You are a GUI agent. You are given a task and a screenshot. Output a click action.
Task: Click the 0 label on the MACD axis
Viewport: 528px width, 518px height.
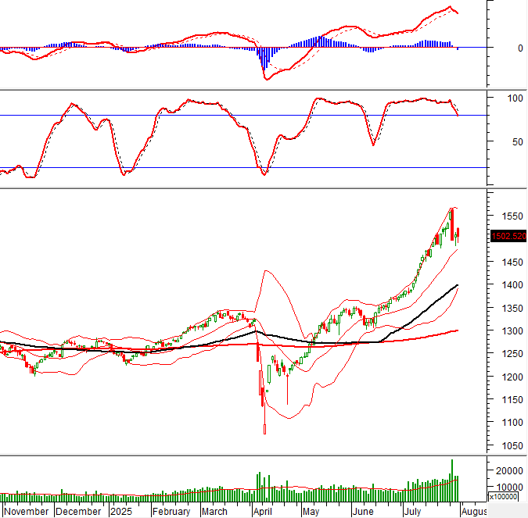[520, 48]
